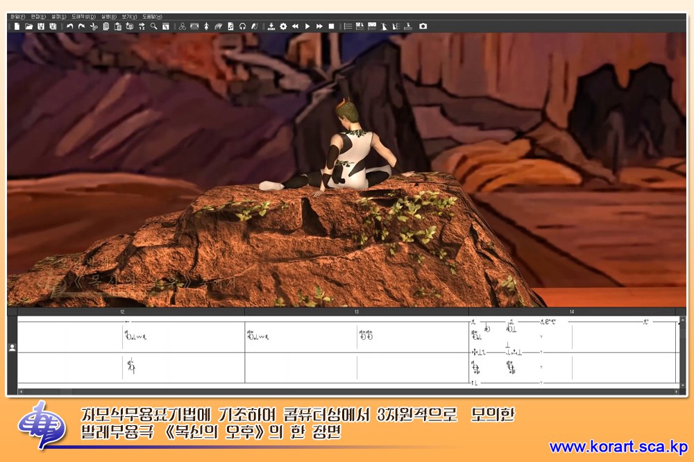
Task: Cut selection with the scissors icon
Action: pos(94,26)
